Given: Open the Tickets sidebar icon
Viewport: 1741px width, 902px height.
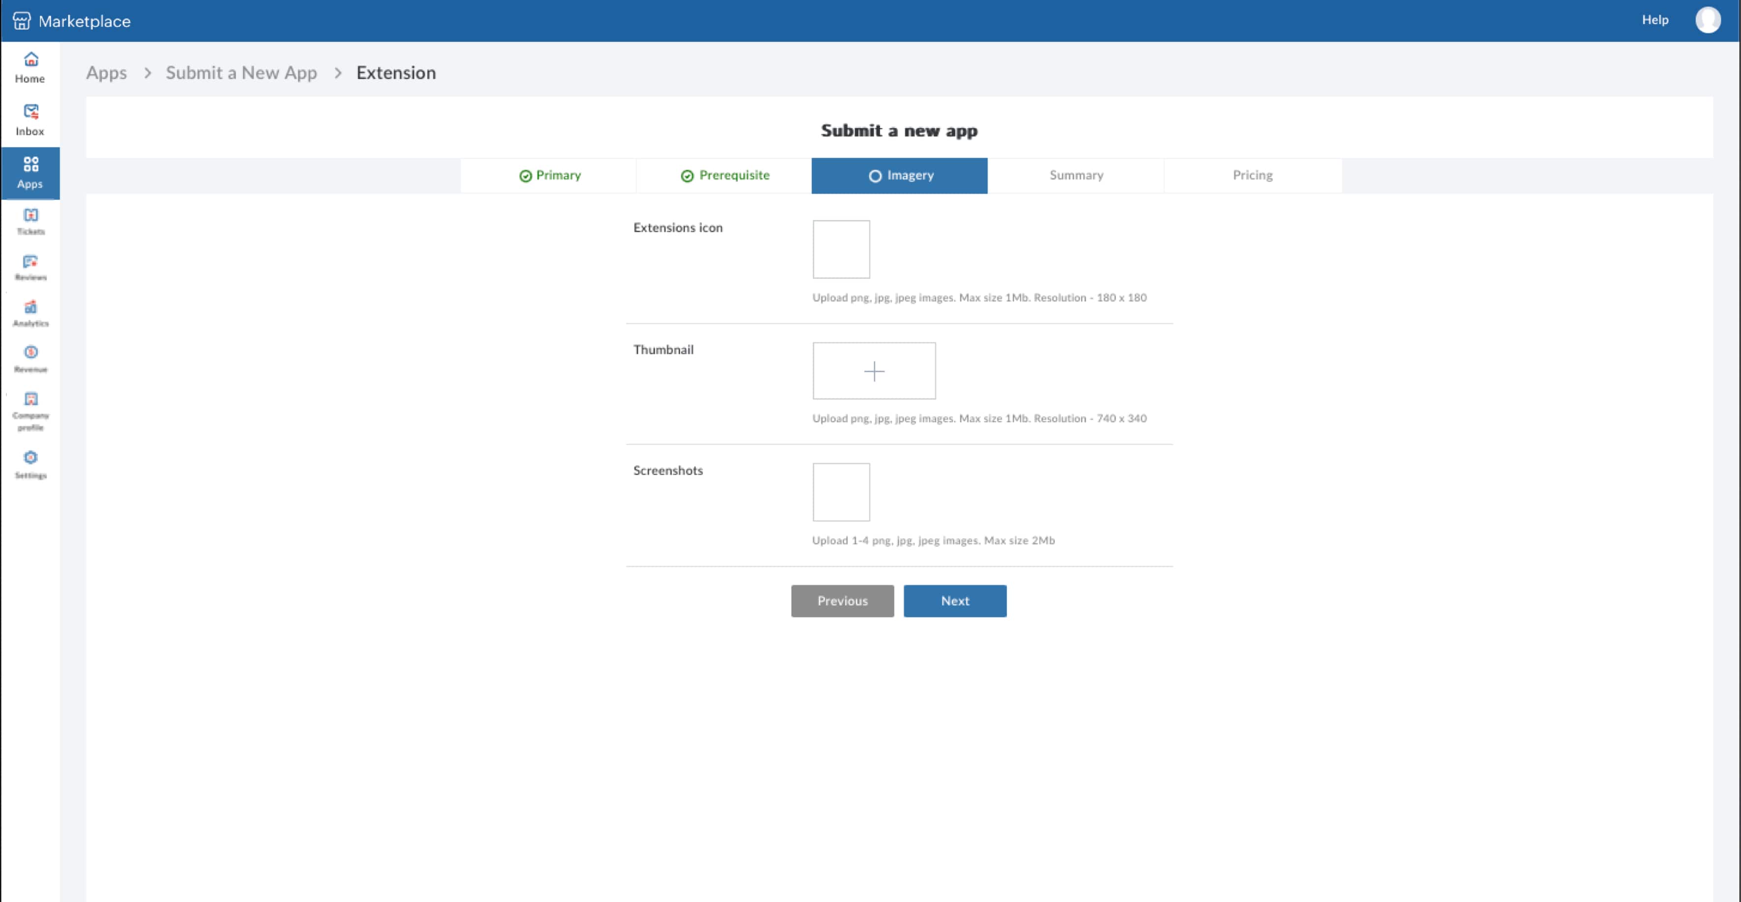Looking at the screenshot, I should pos(30,221).
